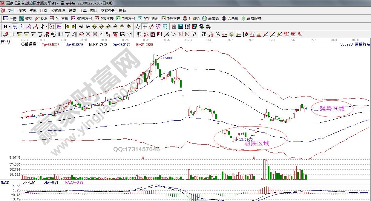Open the 交易委托 menu
Image resolution: width=371 pixels, height=201 pixels.
108,11
